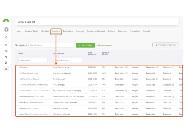Viewport: 185px width, 133px height.
Task: Click change link next to Adelaide
Action: pyautogui.click(x=64, y=108)
